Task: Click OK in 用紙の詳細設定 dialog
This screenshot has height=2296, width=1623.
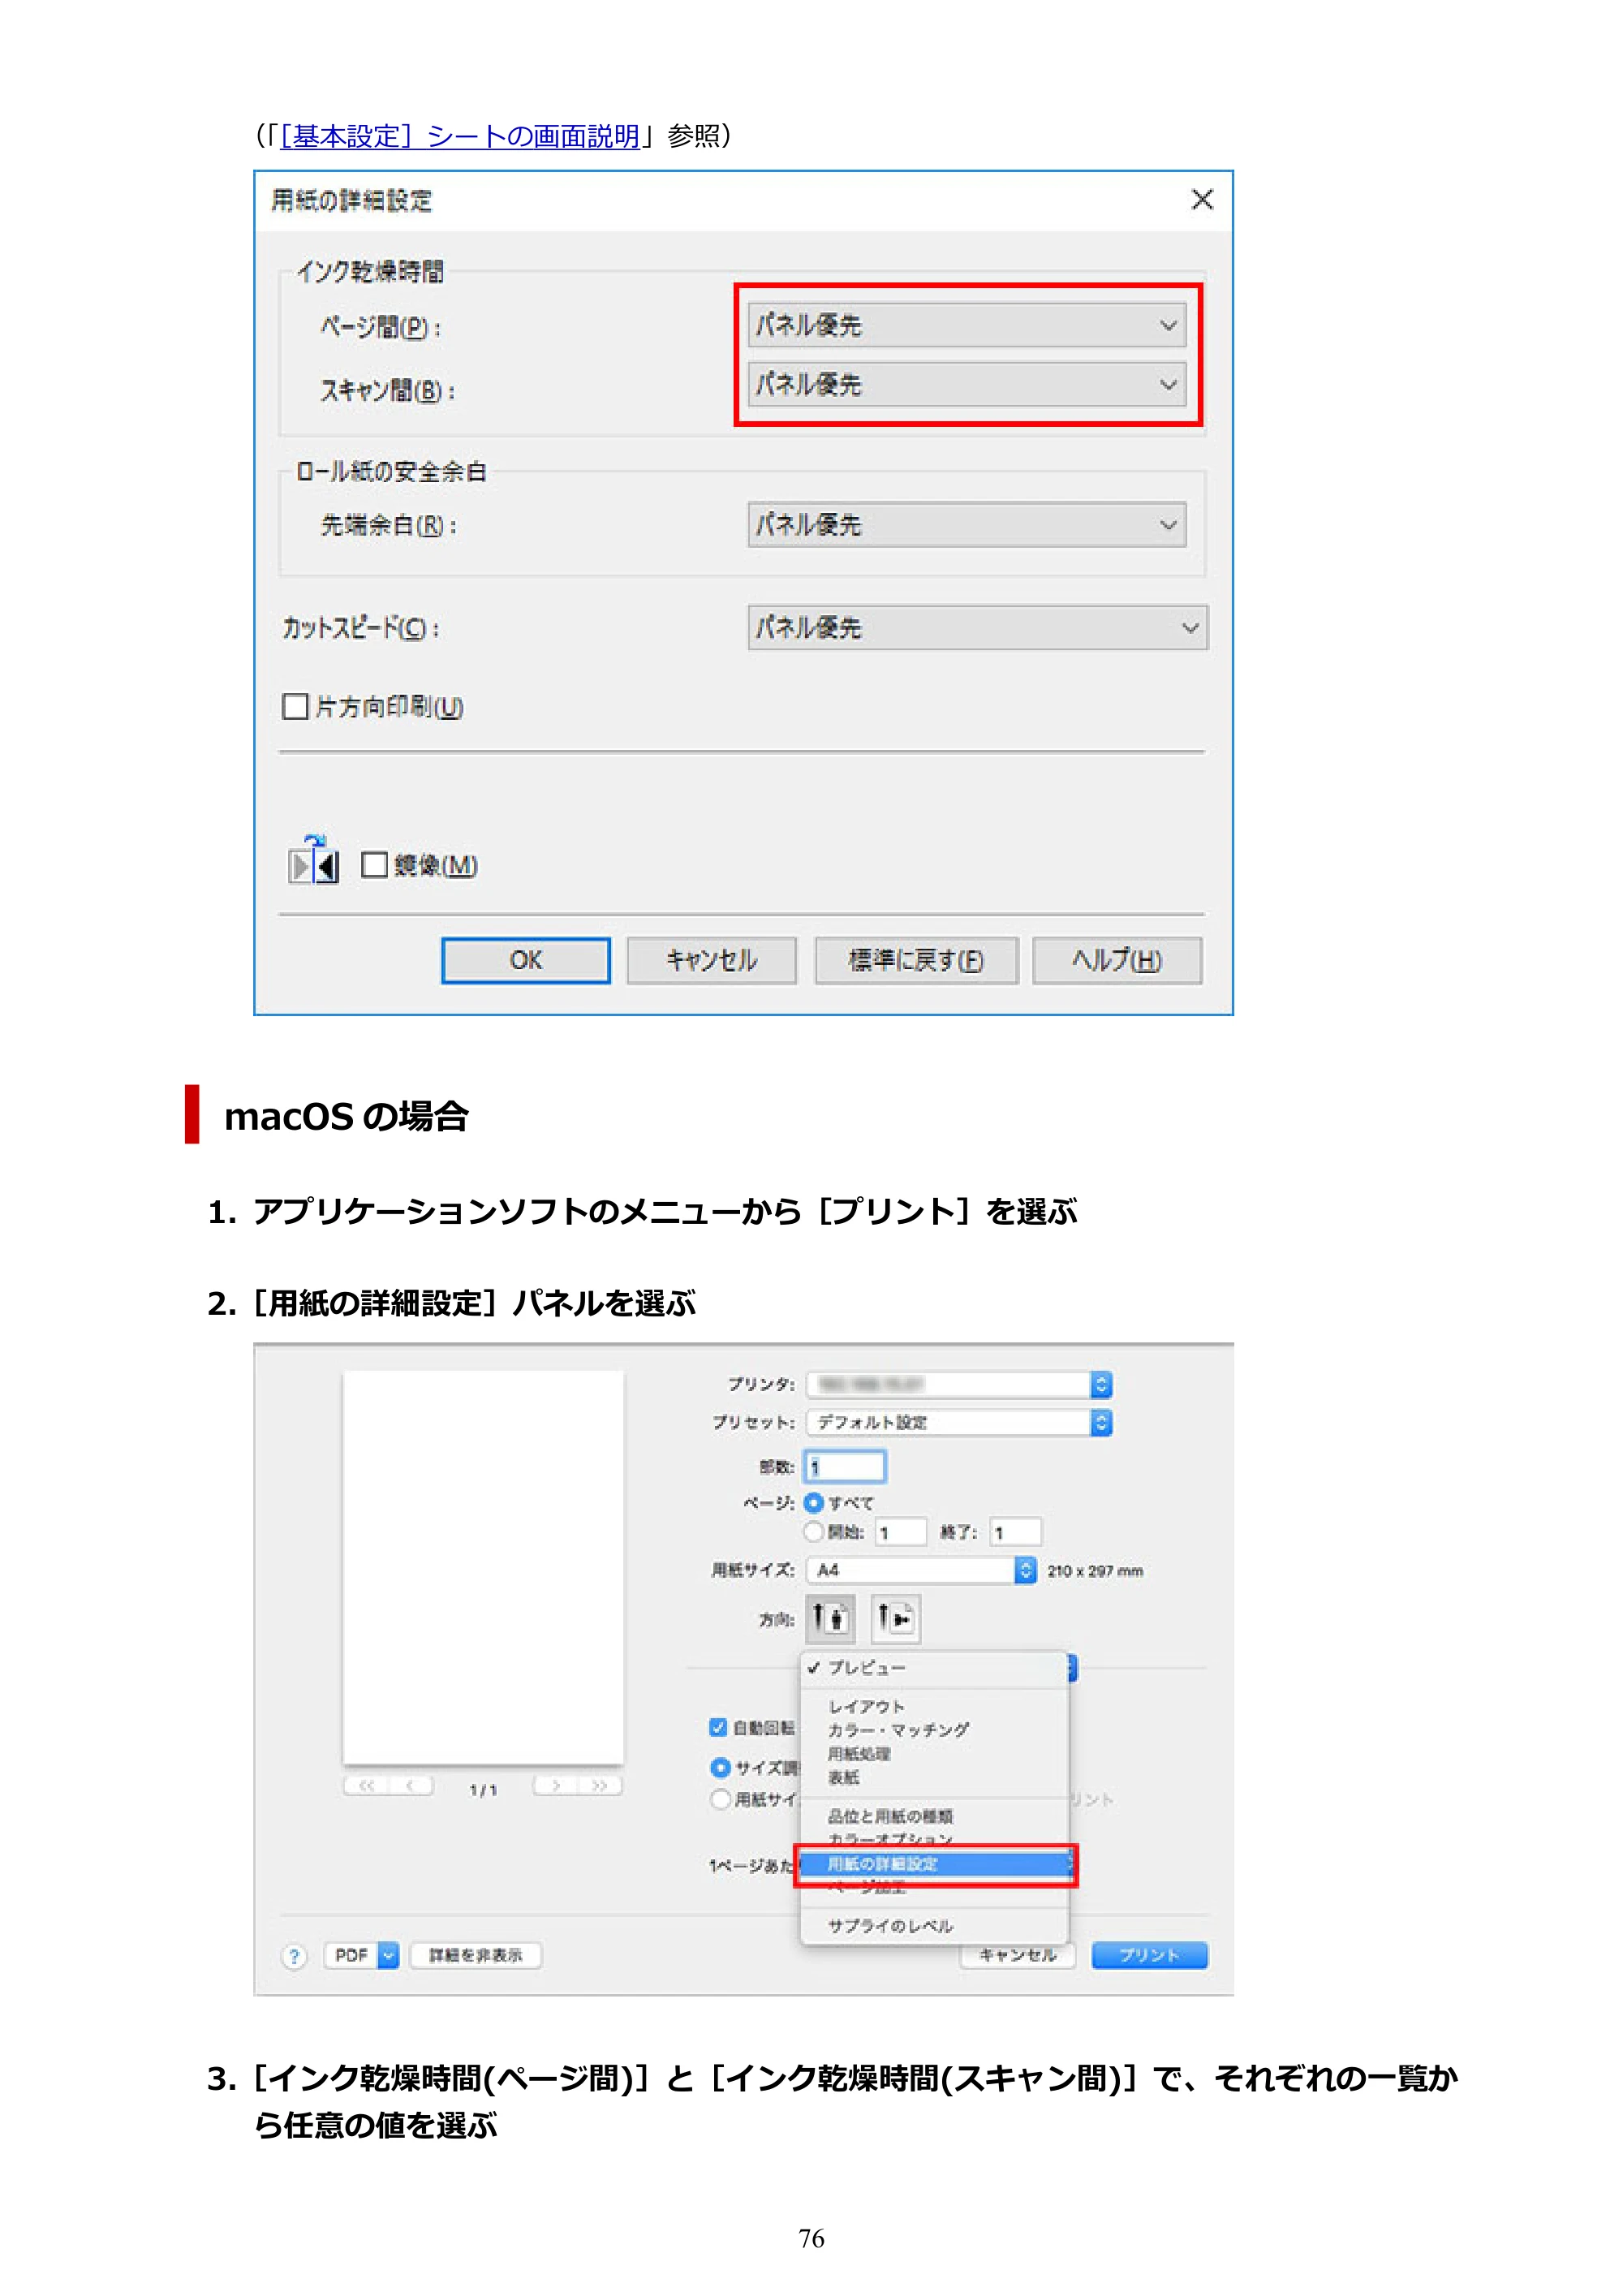Action: (x=526, y=960)
